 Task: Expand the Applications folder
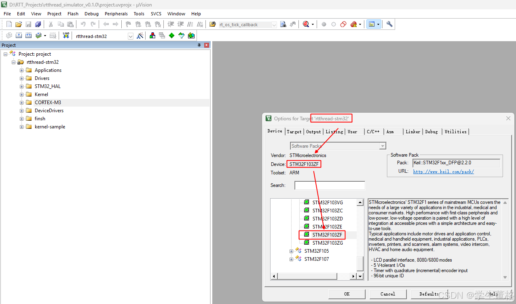coord(22,70)
